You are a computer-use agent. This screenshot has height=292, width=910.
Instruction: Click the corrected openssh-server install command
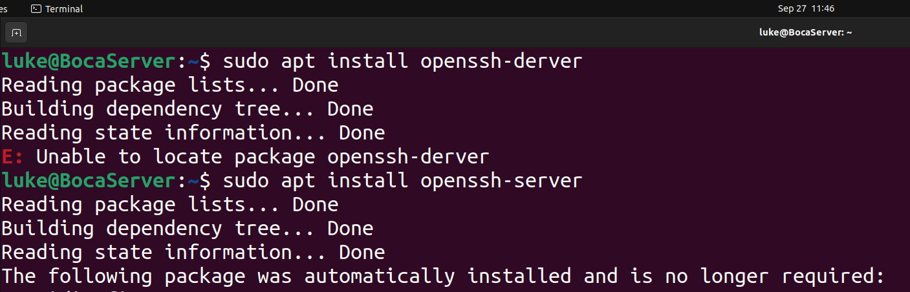click(x=402, y=181)
